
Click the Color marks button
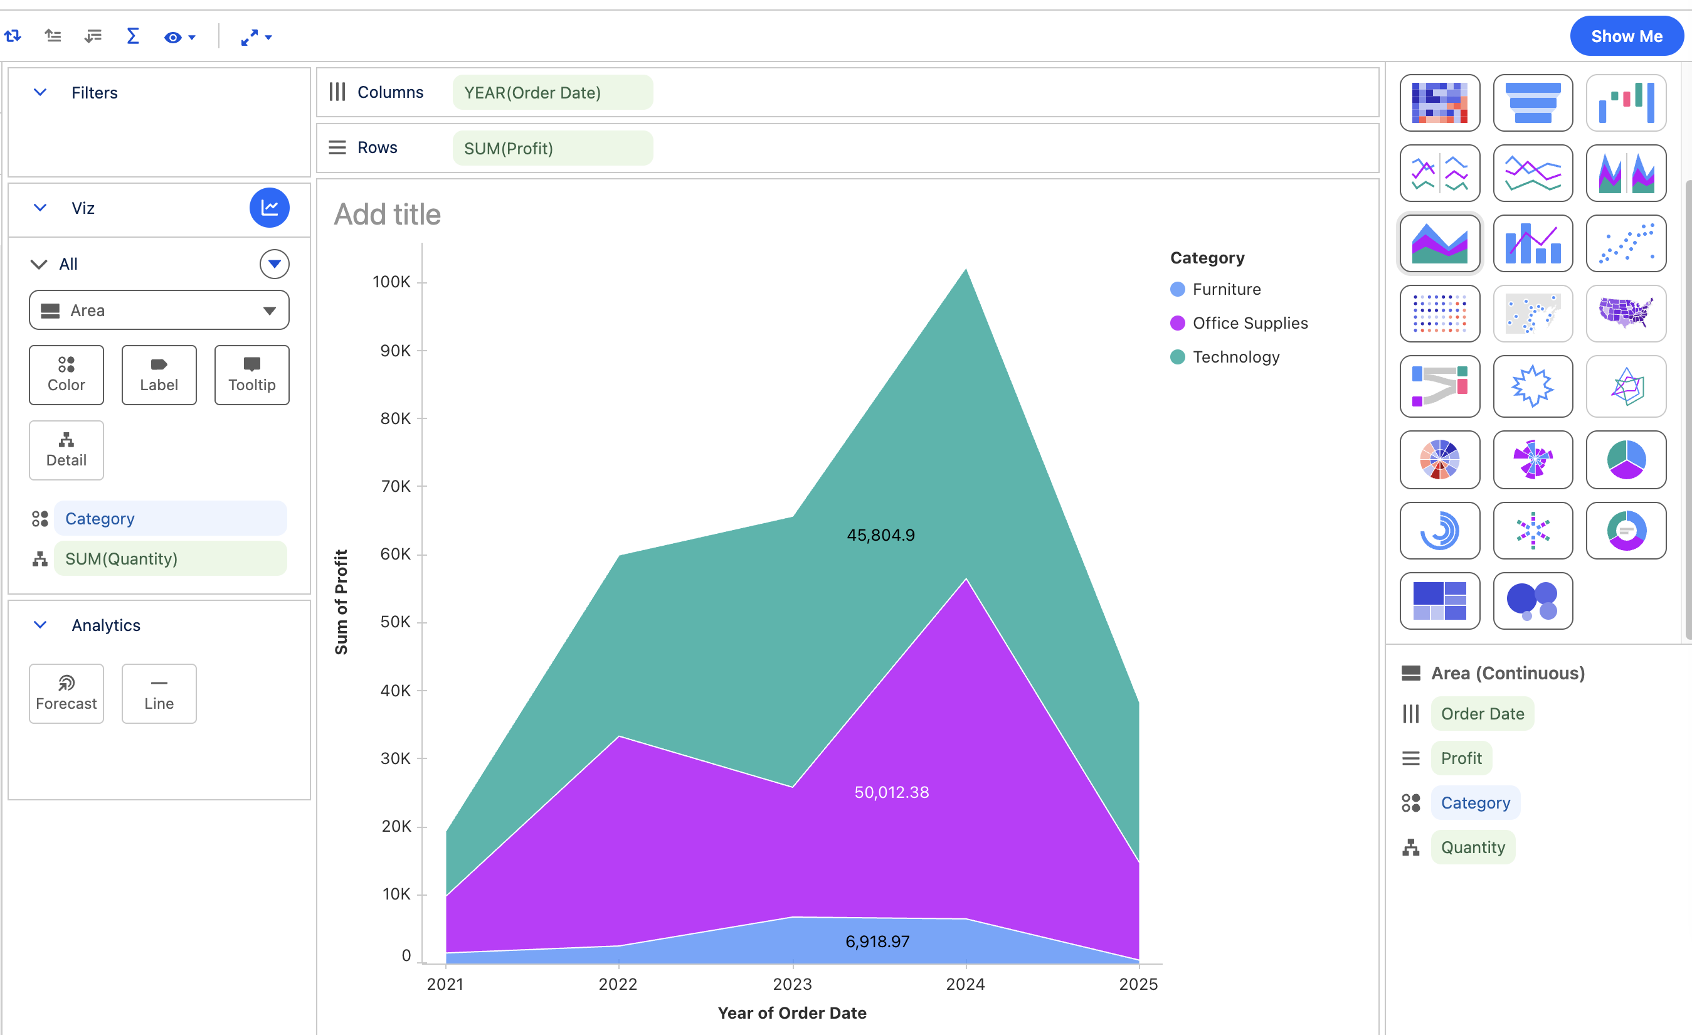[x=66, y=375]
